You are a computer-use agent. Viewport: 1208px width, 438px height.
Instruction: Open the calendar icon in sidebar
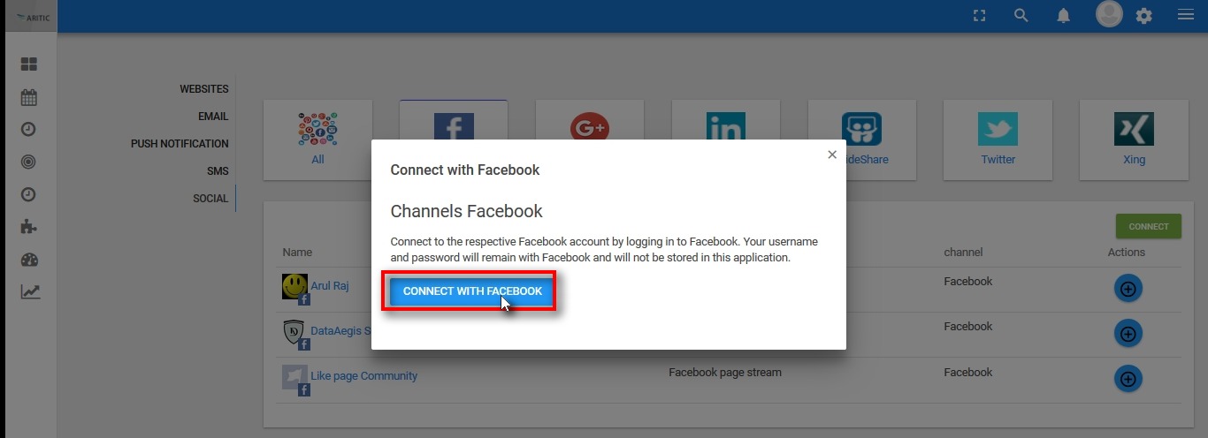pyautogui.click(x=29, y=97)
